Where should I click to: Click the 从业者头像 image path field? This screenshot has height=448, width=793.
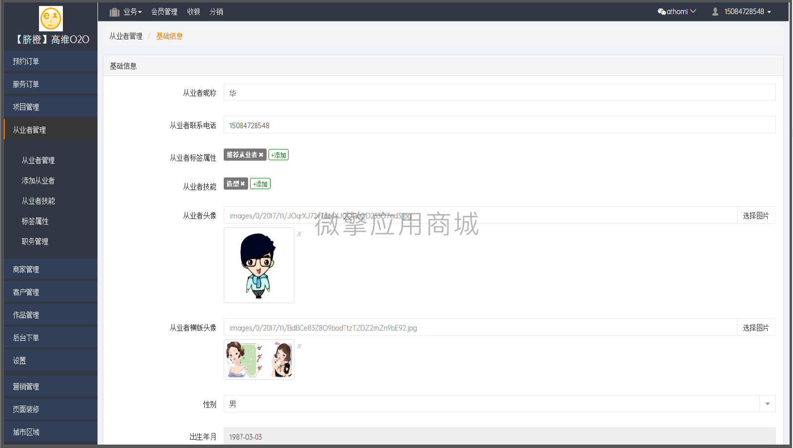point(480,215)
